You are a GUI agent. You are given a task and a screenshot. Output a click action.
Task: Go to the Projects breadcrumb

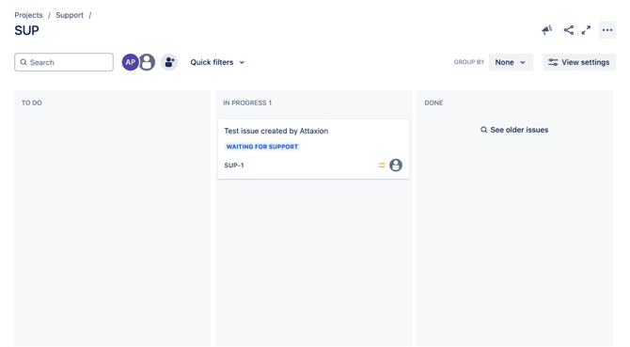point(28,15)
